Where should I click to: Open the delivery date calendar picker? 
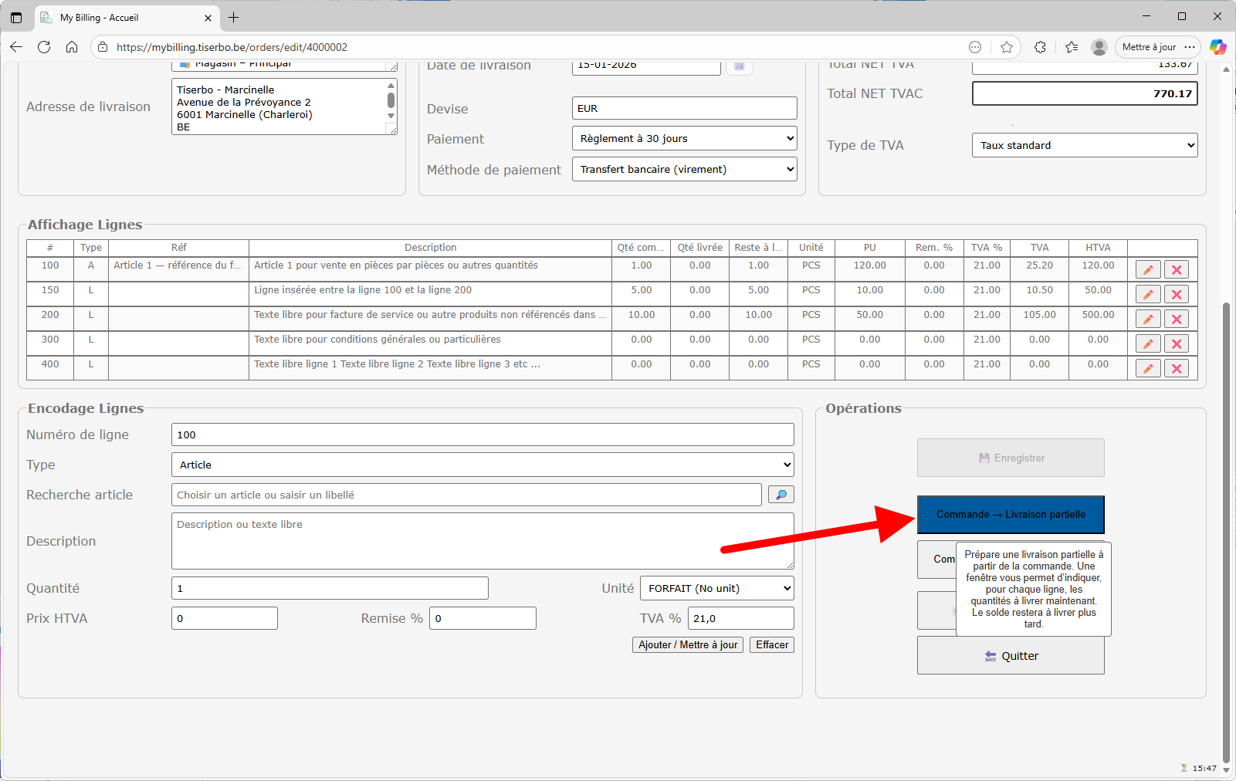tap(739, 66)
